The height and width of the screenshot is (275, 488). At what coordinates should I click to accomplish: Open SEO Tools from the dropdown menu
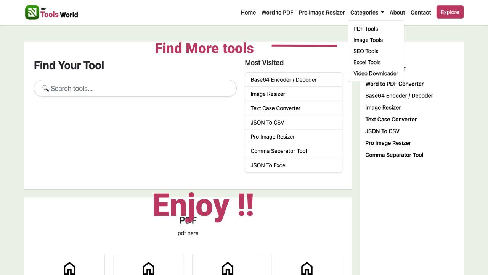point(366,51)
